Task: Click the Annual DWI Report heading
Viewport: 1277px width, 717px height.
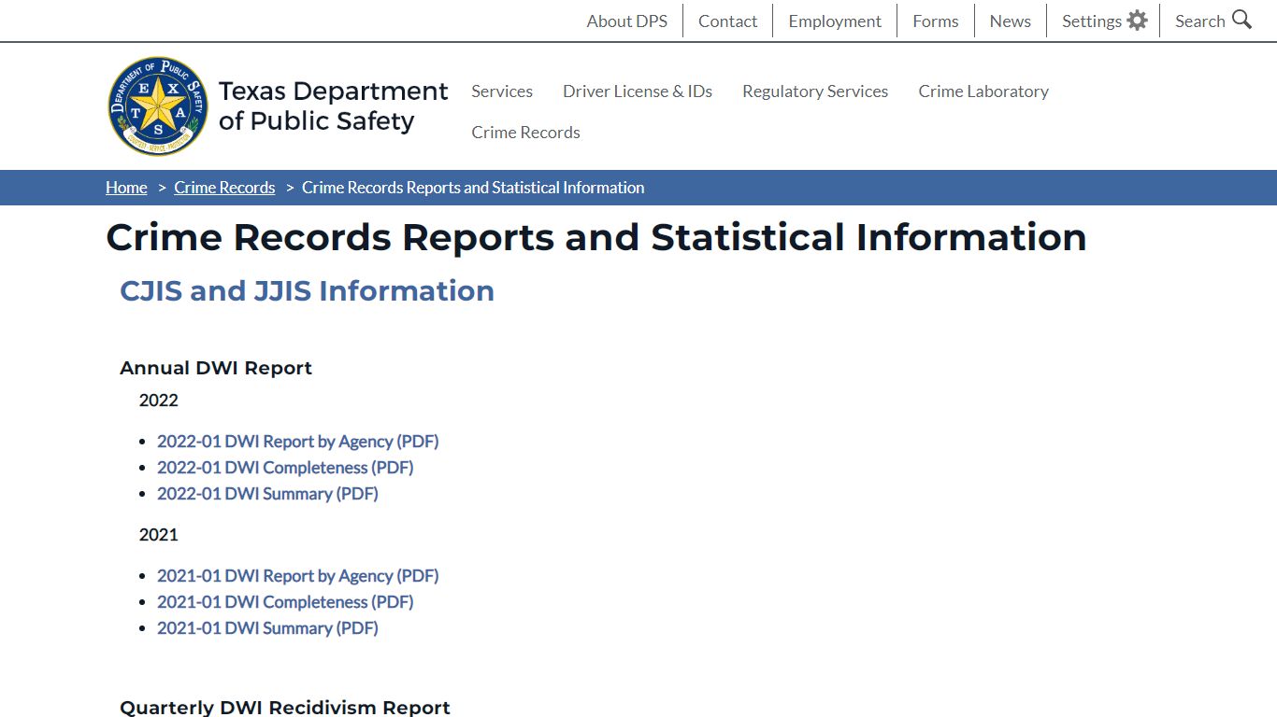Action: tap(216, 368)
